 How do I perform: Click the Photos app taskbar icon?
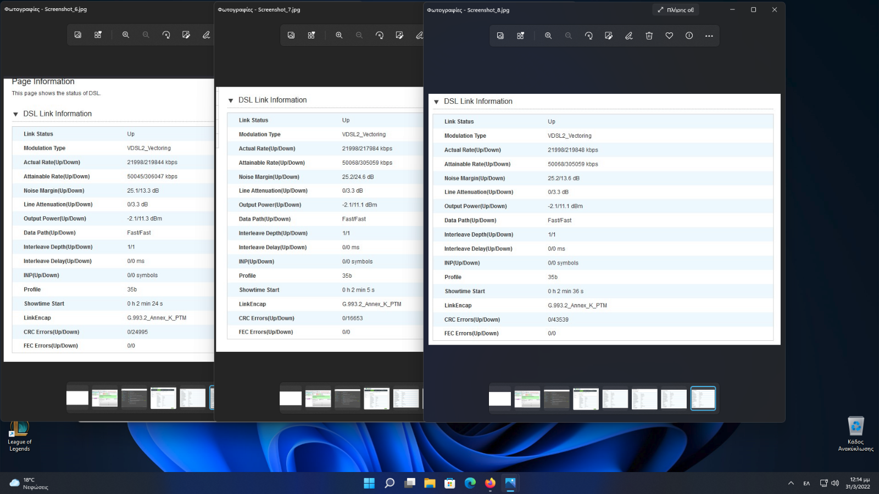[x=510, y=483]
